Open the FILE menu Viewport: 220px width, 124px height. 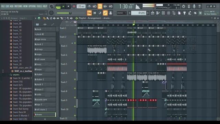click(x=3, y=6)
